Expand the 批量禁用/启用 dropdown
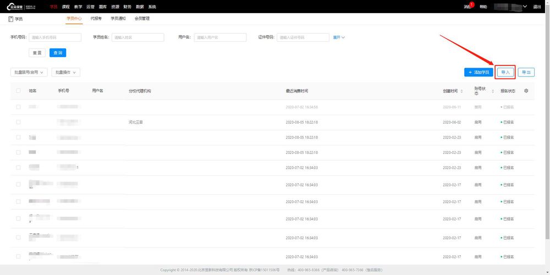Viewport: 550px width, 275px height. [29, 72]
